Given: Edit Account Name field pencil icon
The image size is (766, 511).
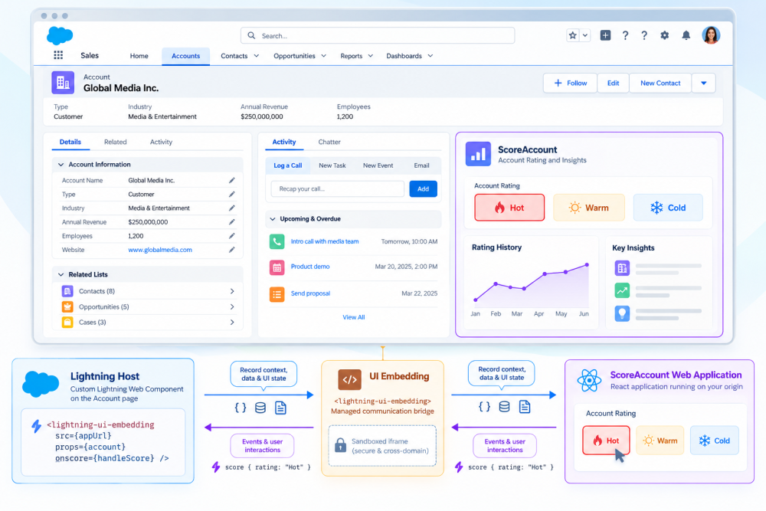Looking at the screenshot, I should click(x=231, y=180).
